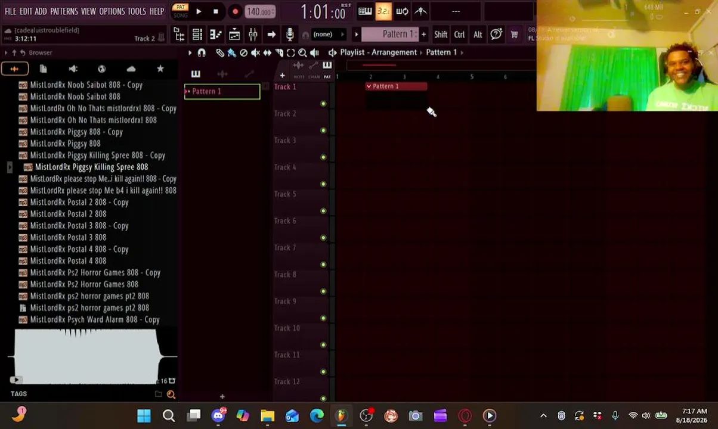Show browser plugin database tab icon
The height and width of the screenshot is (429, 718).
point(73,69)
